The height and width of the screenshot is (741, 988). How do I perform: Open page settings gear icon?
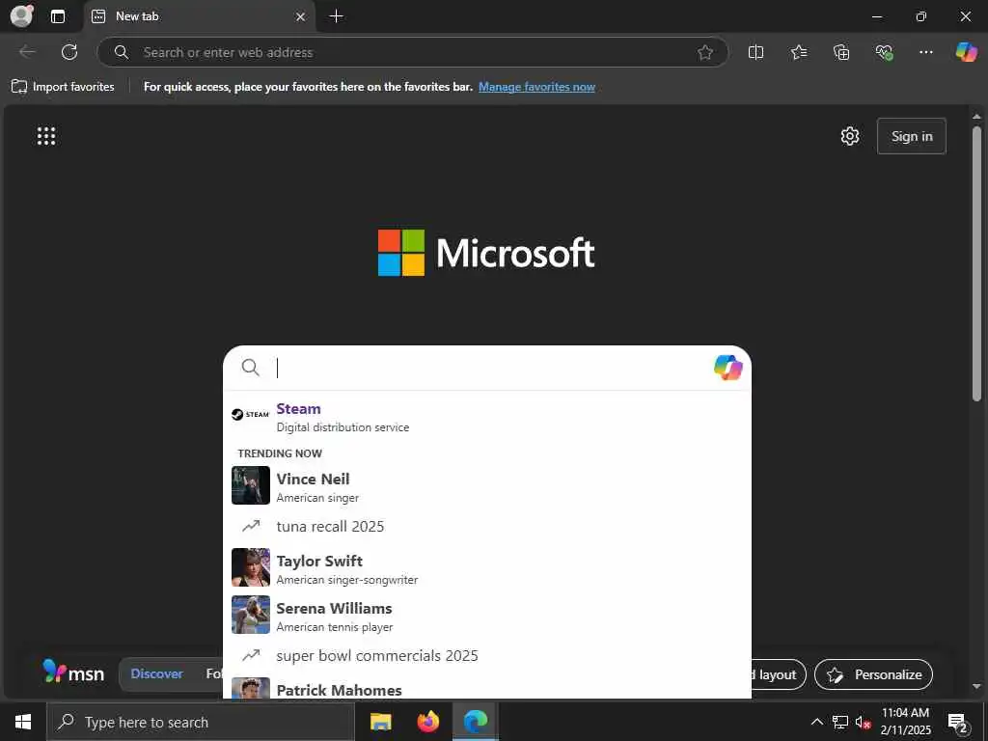(x=849, y=136)
